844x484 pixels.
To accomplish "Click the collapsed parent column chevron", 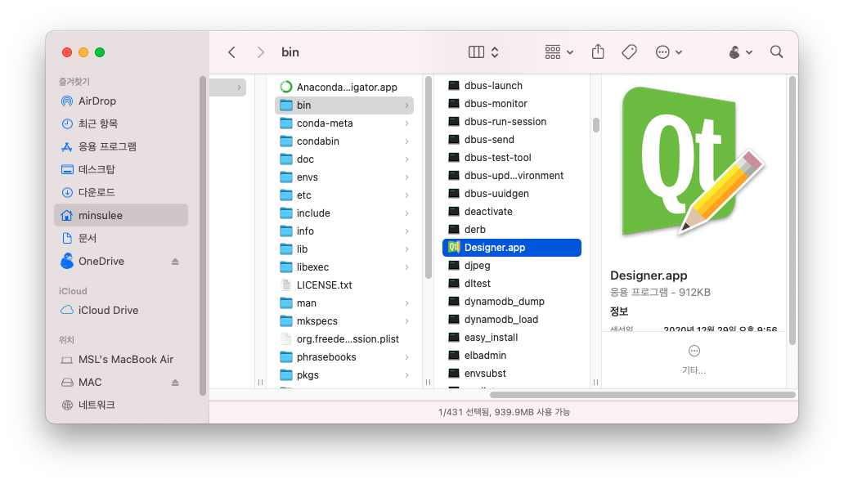I will pyautogui.click(x=239, y=87).
